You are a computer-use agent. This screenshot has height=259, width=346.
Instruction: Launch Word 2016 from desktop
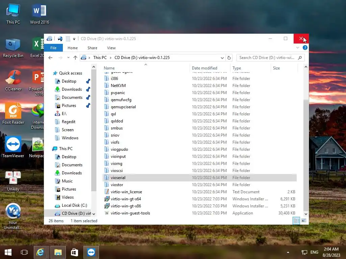point(40,14)
